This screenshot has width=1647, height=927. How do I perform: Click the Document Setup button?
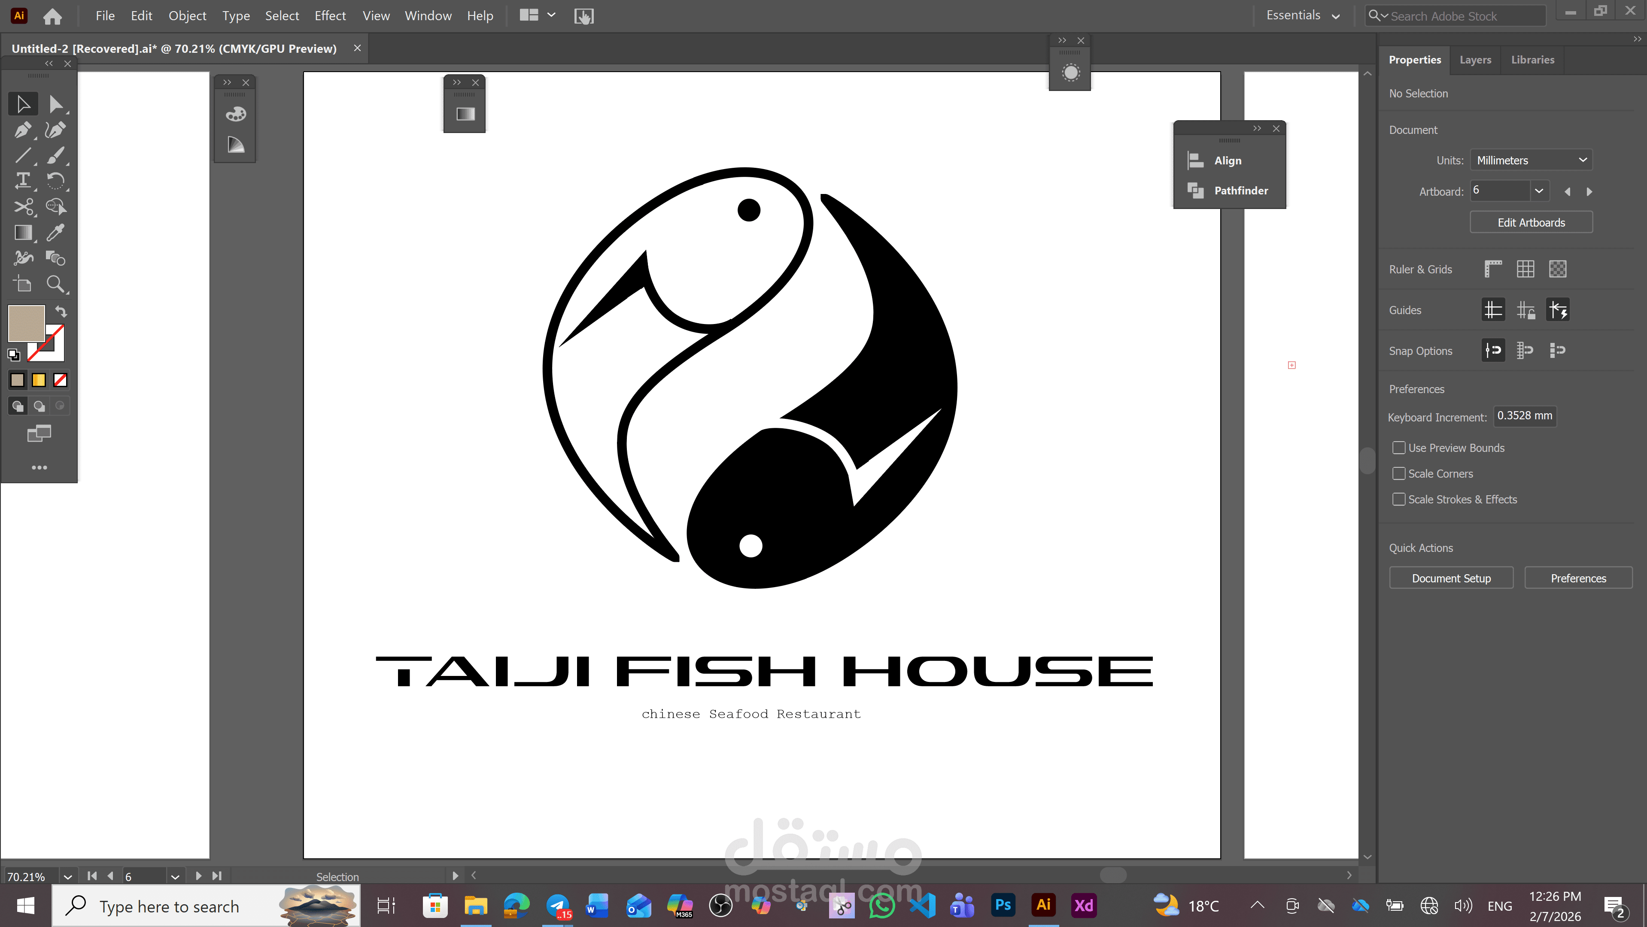point(1451,578)
